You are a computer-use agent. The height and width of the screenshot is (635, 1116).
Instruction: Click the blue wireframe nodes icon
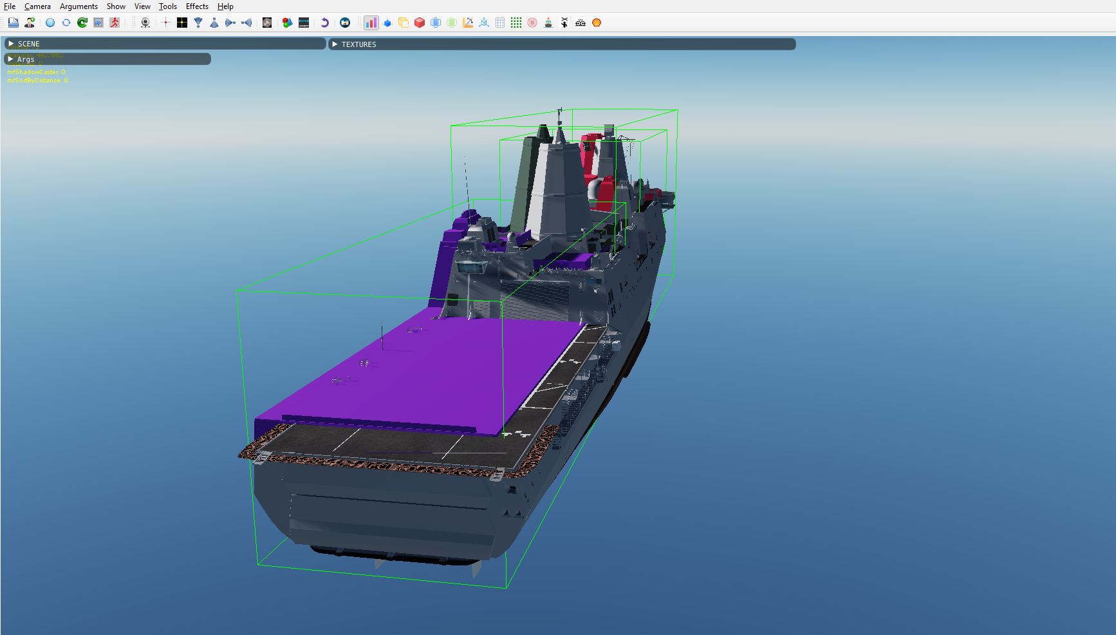[484, 23]
